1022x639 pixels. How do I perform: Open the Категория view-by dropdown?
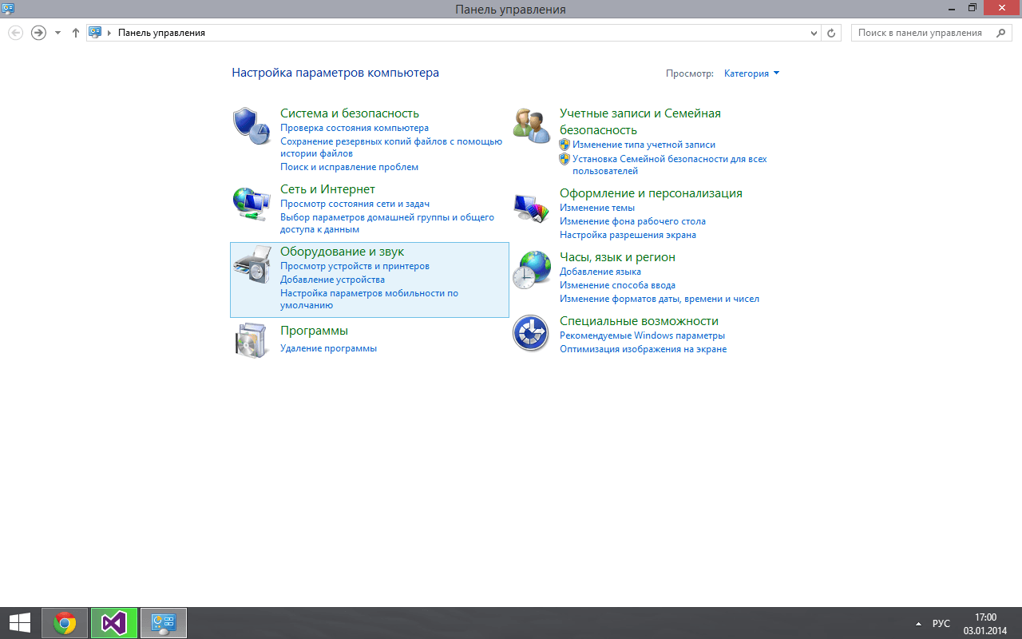click(751, 73)
